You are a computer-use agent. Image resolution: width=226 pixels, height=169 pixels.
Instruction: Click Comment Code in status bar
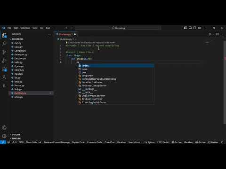(94, 142)
